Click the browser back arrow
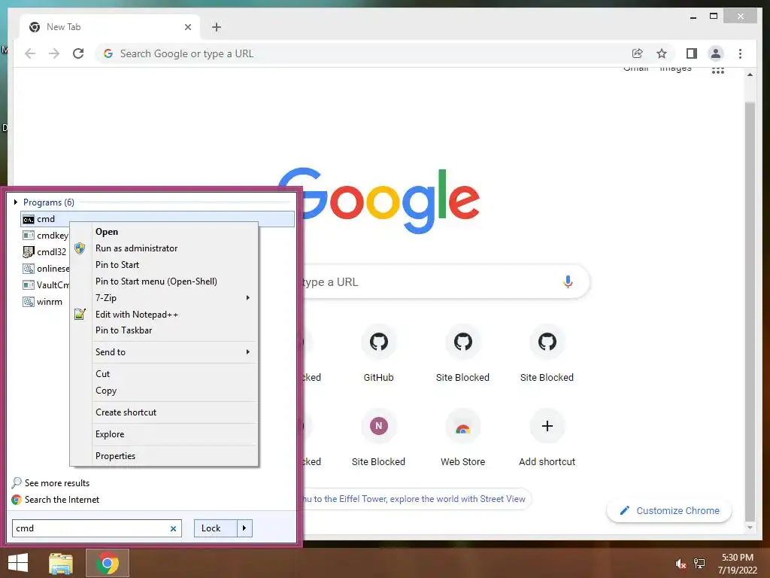The width and height of the screenshot is (770, 578). [30, 53]
